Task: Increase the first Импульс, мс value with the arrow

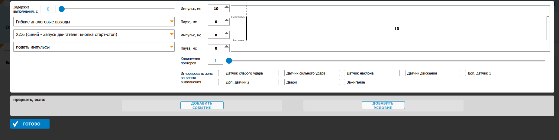Action: click(x=226, y=7)
